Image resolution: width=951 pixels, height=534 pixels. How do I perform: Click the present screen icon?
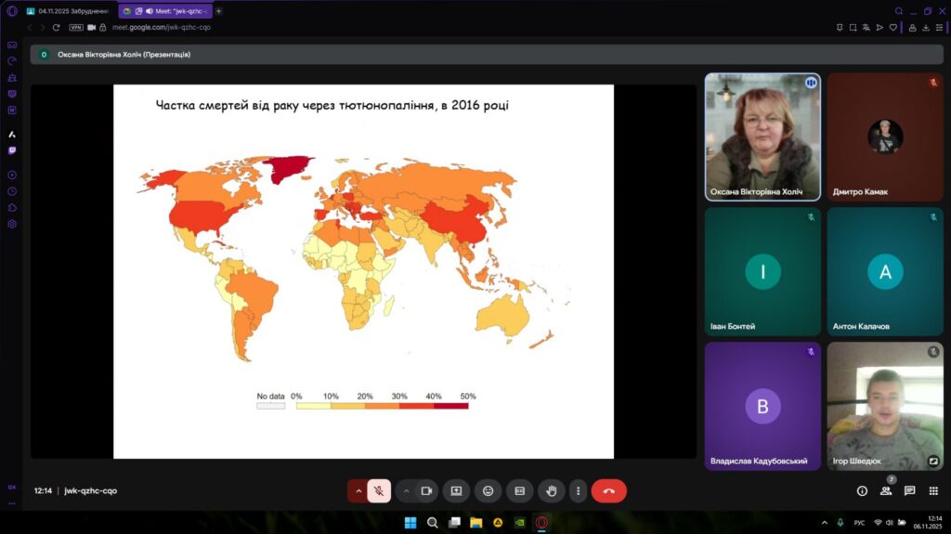456,490
